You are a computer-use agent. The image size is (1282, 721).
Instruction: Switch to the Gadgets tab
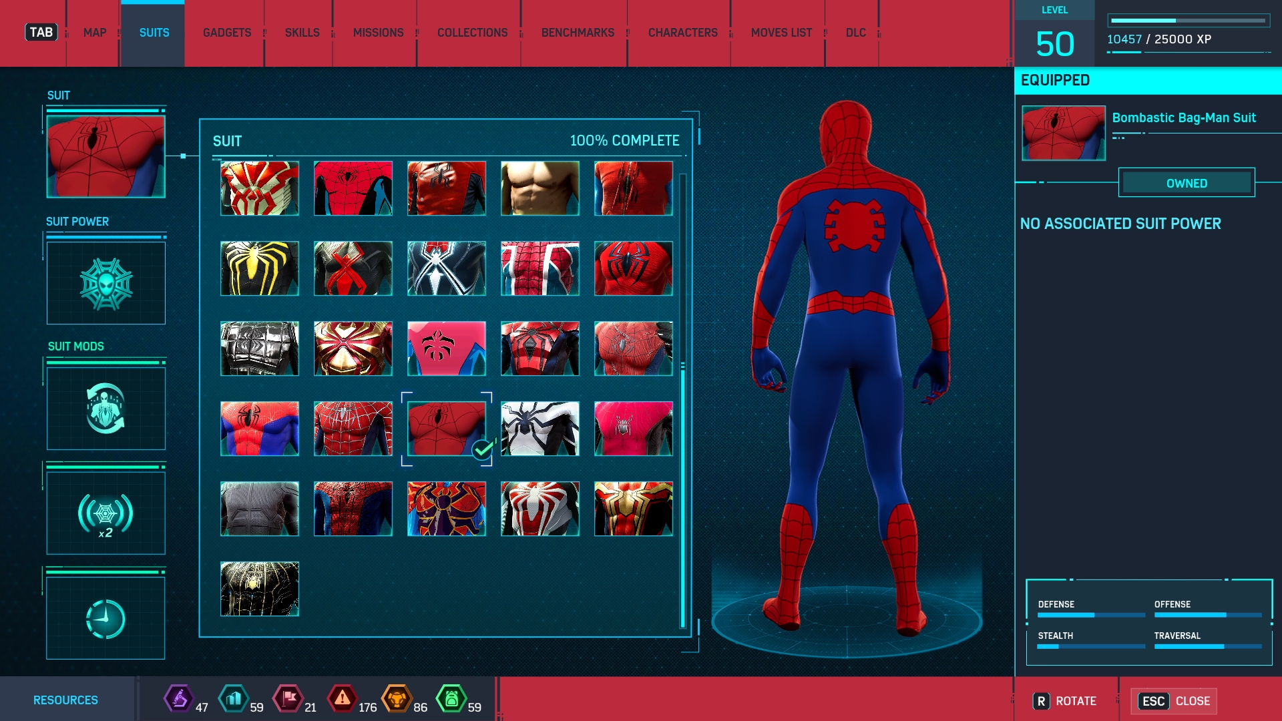[227, 33]
